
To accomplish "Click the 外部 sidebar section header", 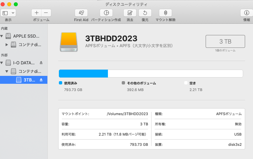I will (x=4, y=55).
